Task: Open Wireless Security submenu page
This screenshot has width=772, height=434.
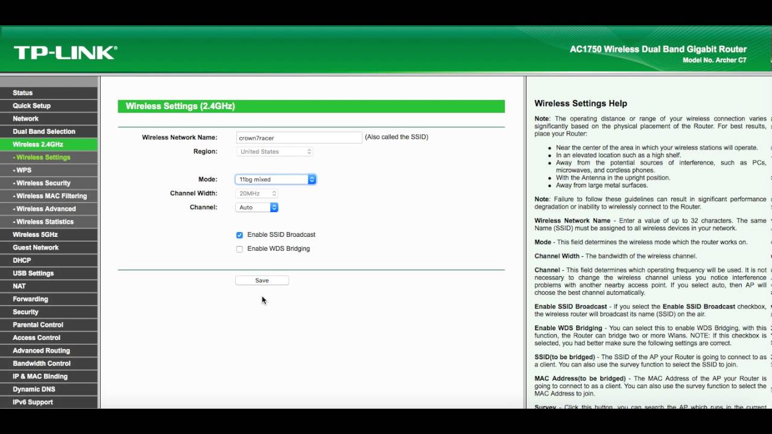Action: point(48,183)
